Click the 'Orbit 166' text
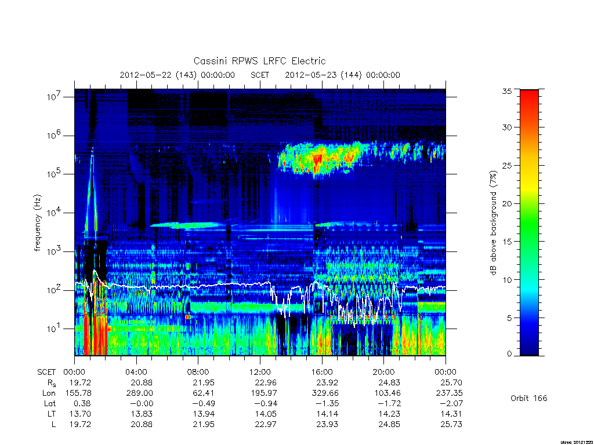 click(529, 398)
